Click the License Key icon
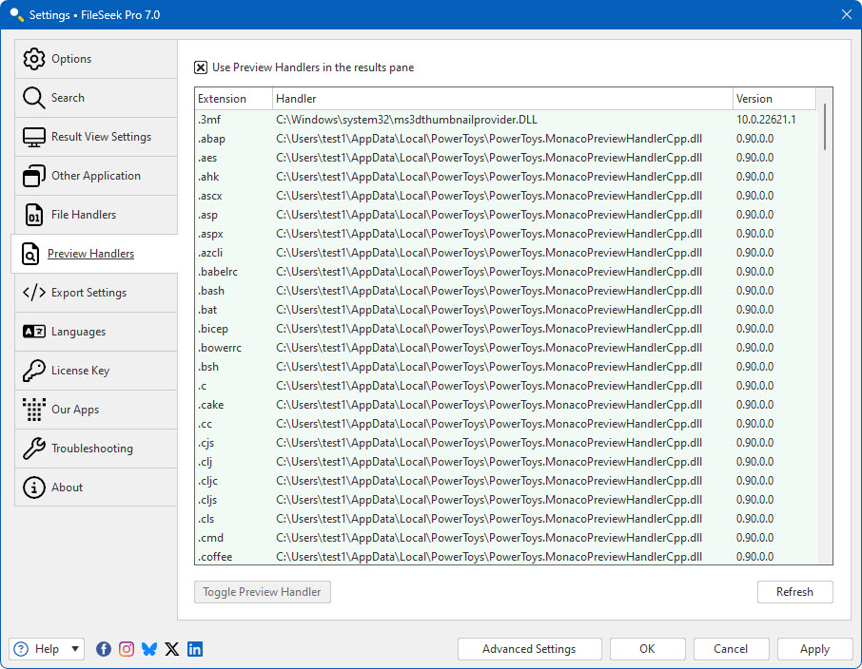This screenshot has height=669, width=862. (x=33, y=371)
